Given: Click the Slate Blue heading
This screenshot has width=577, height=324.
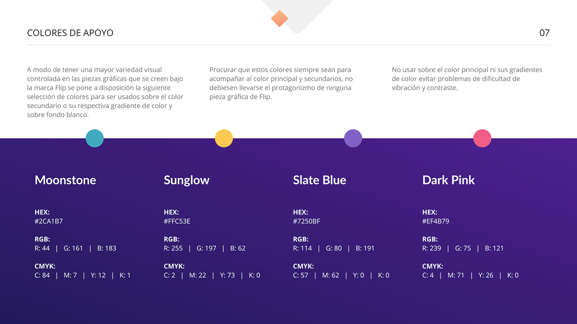Looking at the screenshot, I should click(319, 180).
